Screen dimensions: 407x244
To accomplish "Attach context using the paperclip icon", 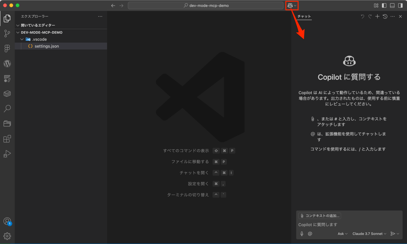I will [x=302, y=216].
